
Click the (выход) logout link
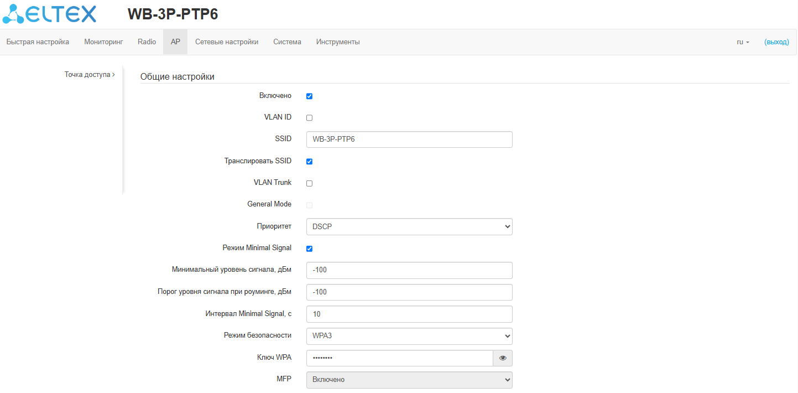[x=776, y=42]
